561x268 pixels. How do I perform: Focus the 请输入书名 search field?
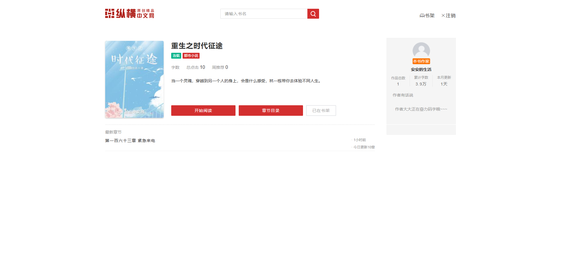(264, 14)
